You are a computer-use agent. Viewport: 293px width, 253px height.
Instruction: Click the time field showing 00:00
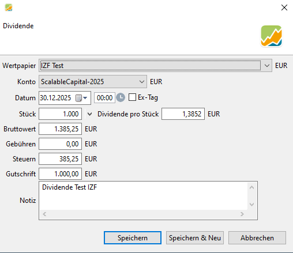pyautogui.click(x=104, y=98)
